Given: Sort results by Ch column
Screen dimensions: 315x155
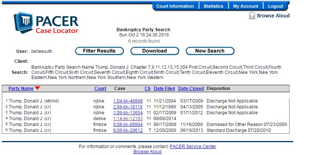Looking at the screenshot, I should 148,89.
